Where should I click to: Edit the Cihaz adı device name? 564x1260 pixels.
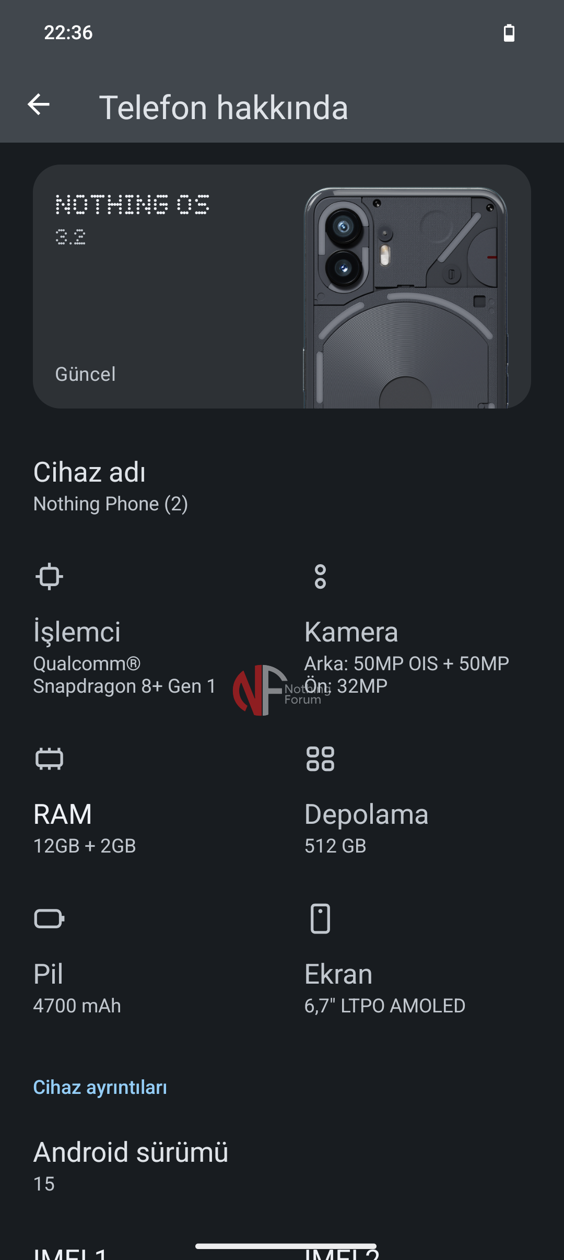[x=111, y=487]
